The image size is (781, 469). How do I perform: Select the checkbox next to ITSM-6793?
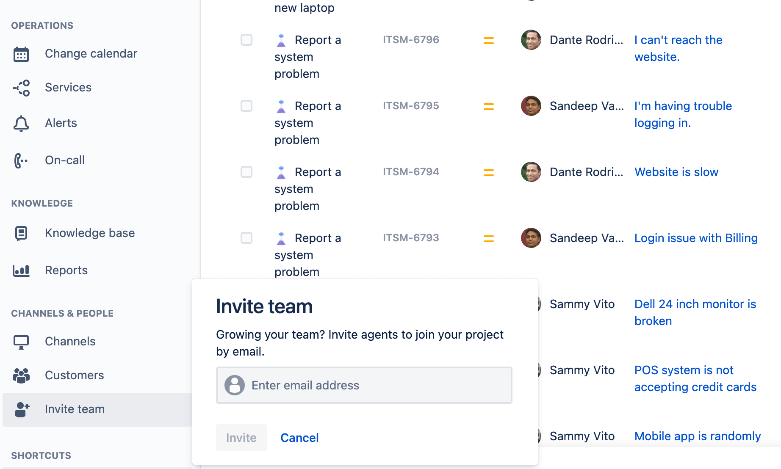246,238
